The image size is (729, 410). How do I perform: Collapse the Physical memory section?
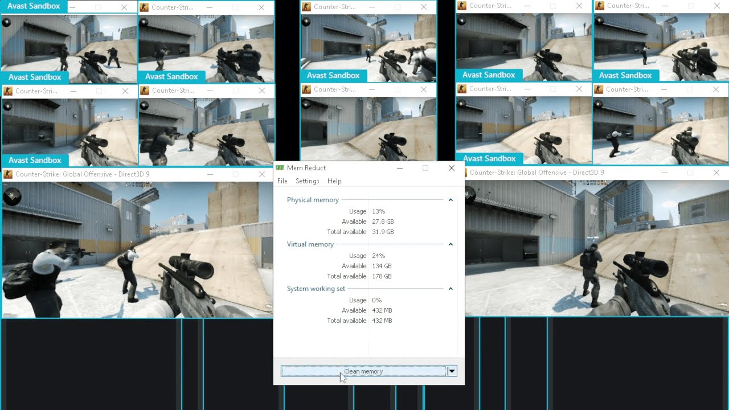coord(450,200)
